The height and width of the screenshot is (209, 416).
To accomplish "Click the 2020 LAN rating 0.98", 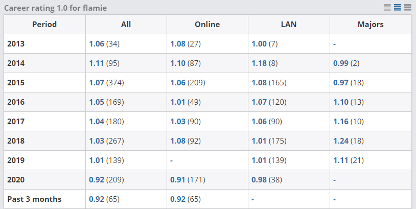I will click(x=259, y=180).
